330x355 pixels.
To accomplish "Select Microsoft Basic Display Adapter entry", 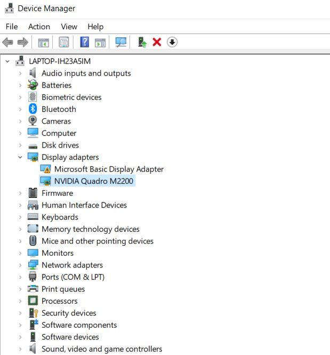I will click(x=109, y=169).
